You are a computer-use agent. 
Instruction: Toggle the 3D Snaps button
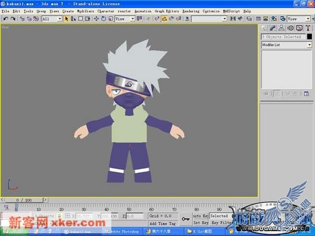point(157,19)
